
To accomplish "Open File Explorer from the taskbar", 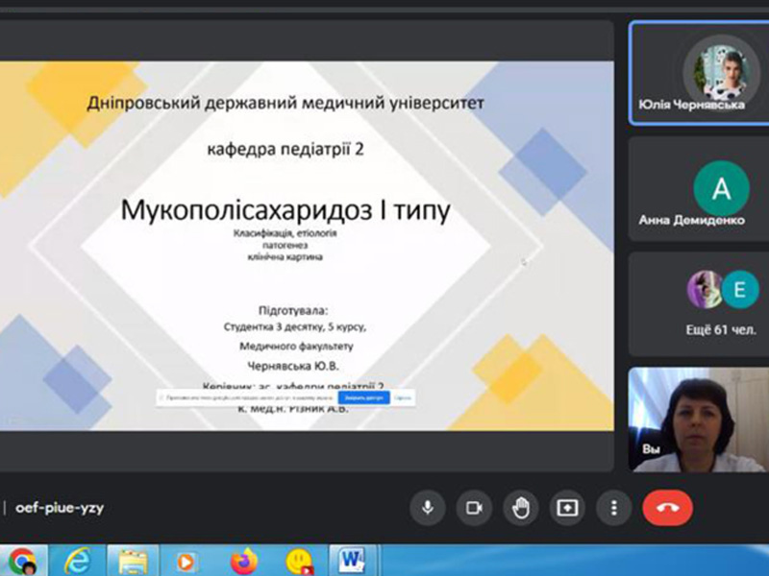I will click(132, 561).
